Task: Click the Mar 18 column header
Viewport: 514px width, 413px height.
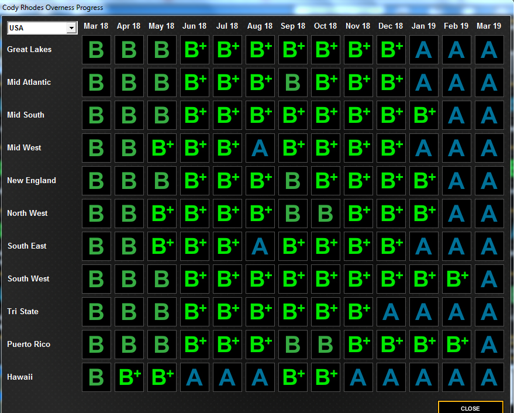Action: pos(96,26)
